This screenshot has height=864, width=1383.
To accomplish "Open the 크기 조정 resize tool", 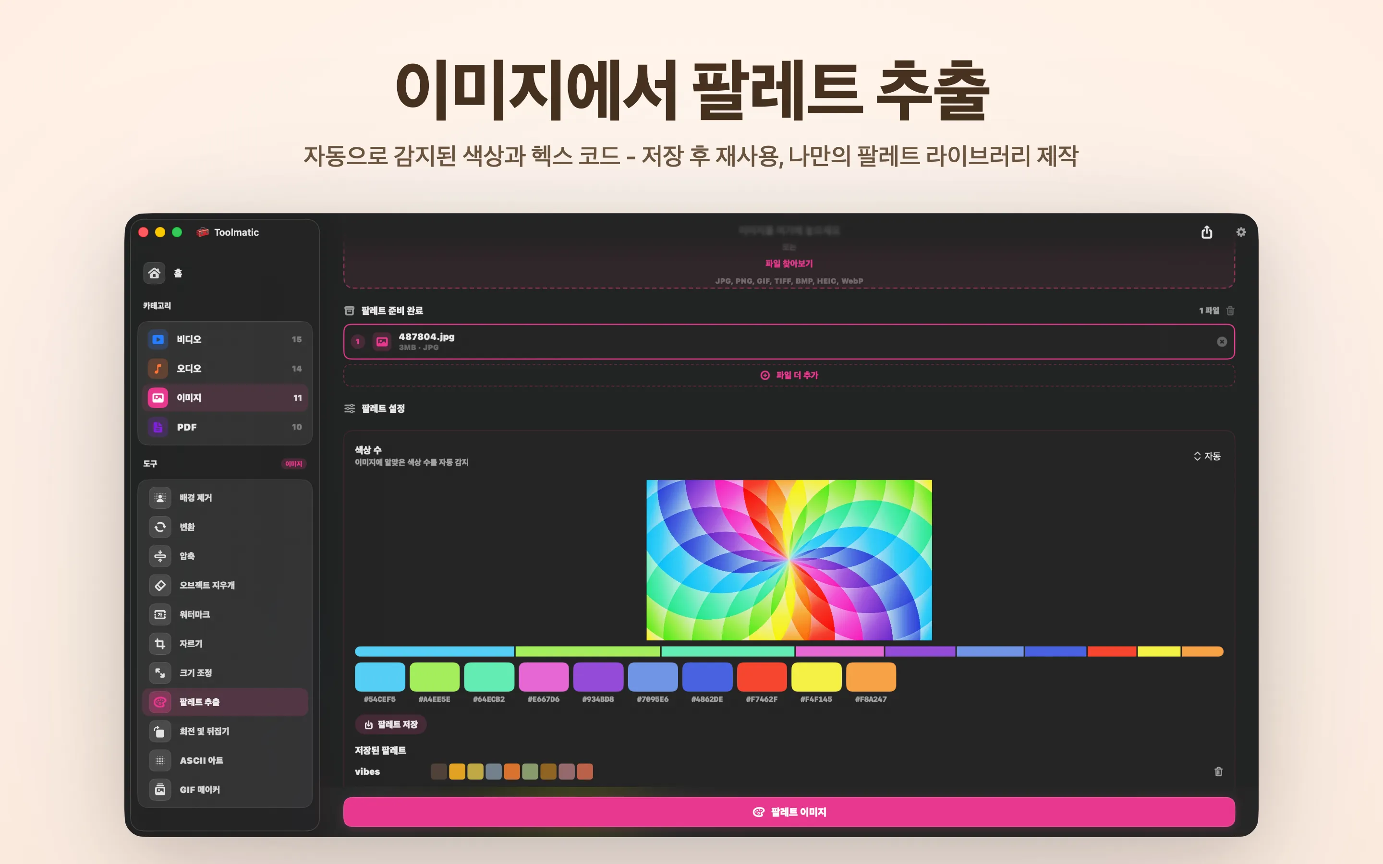I will 225,672.
